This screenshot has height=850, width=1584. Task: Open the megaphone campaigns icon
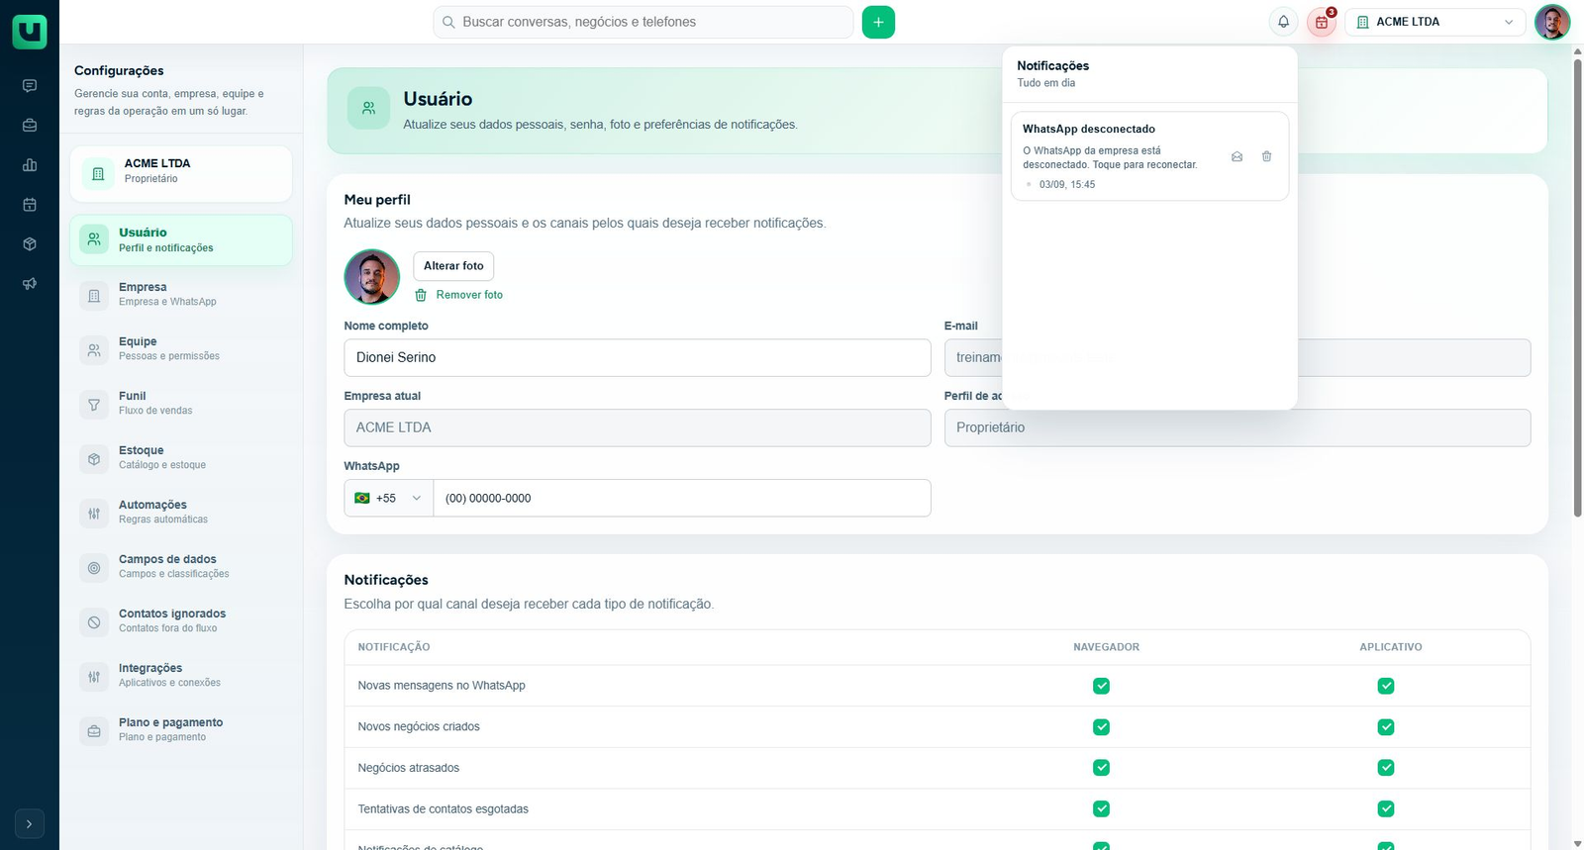pos(30,284)
